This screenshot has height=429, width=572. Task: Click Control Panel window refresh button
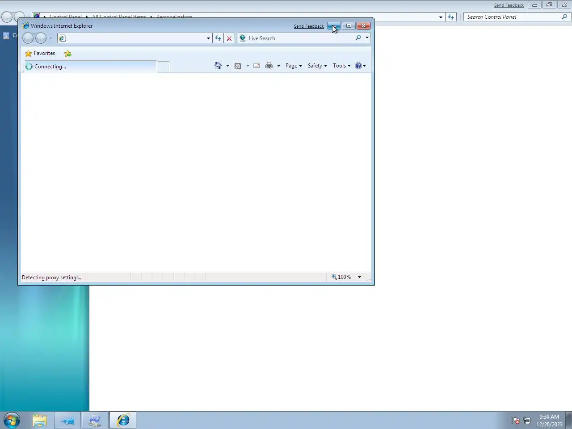[451, 17]
